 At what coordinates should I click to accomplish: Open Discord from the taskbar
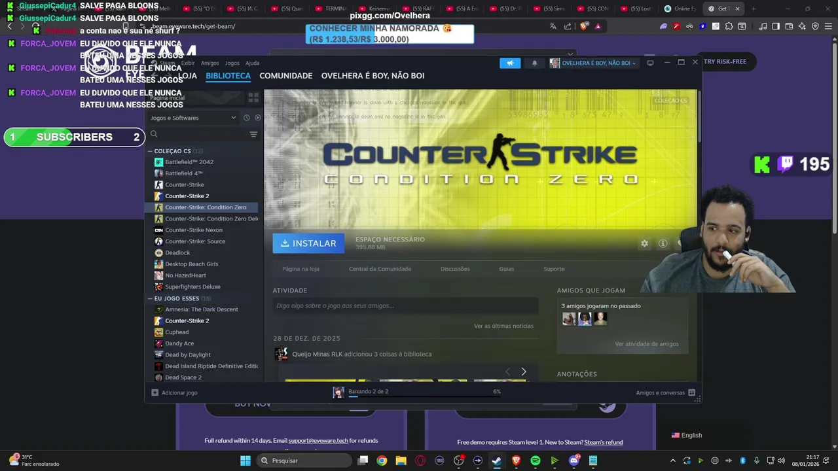(574, 461)
